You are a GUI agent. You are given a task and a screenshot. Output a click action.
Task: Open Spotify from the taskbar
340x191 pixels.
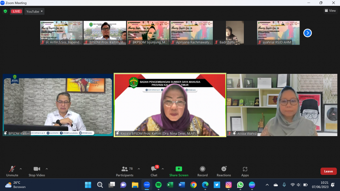pos(158,185)
